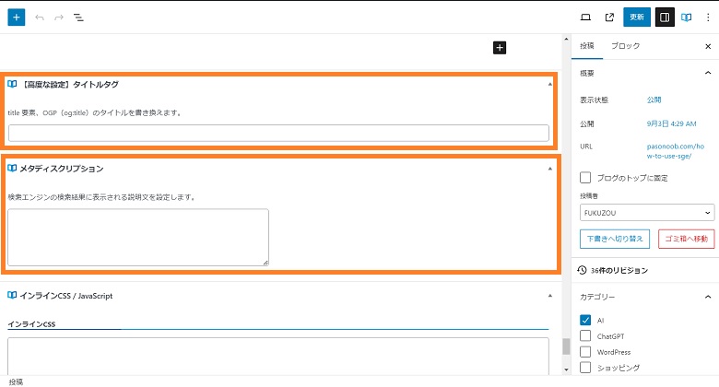Click the ゴミ箱へ移動 button
719x387 pixels.
pyautogui.click(x=686, y=239)
